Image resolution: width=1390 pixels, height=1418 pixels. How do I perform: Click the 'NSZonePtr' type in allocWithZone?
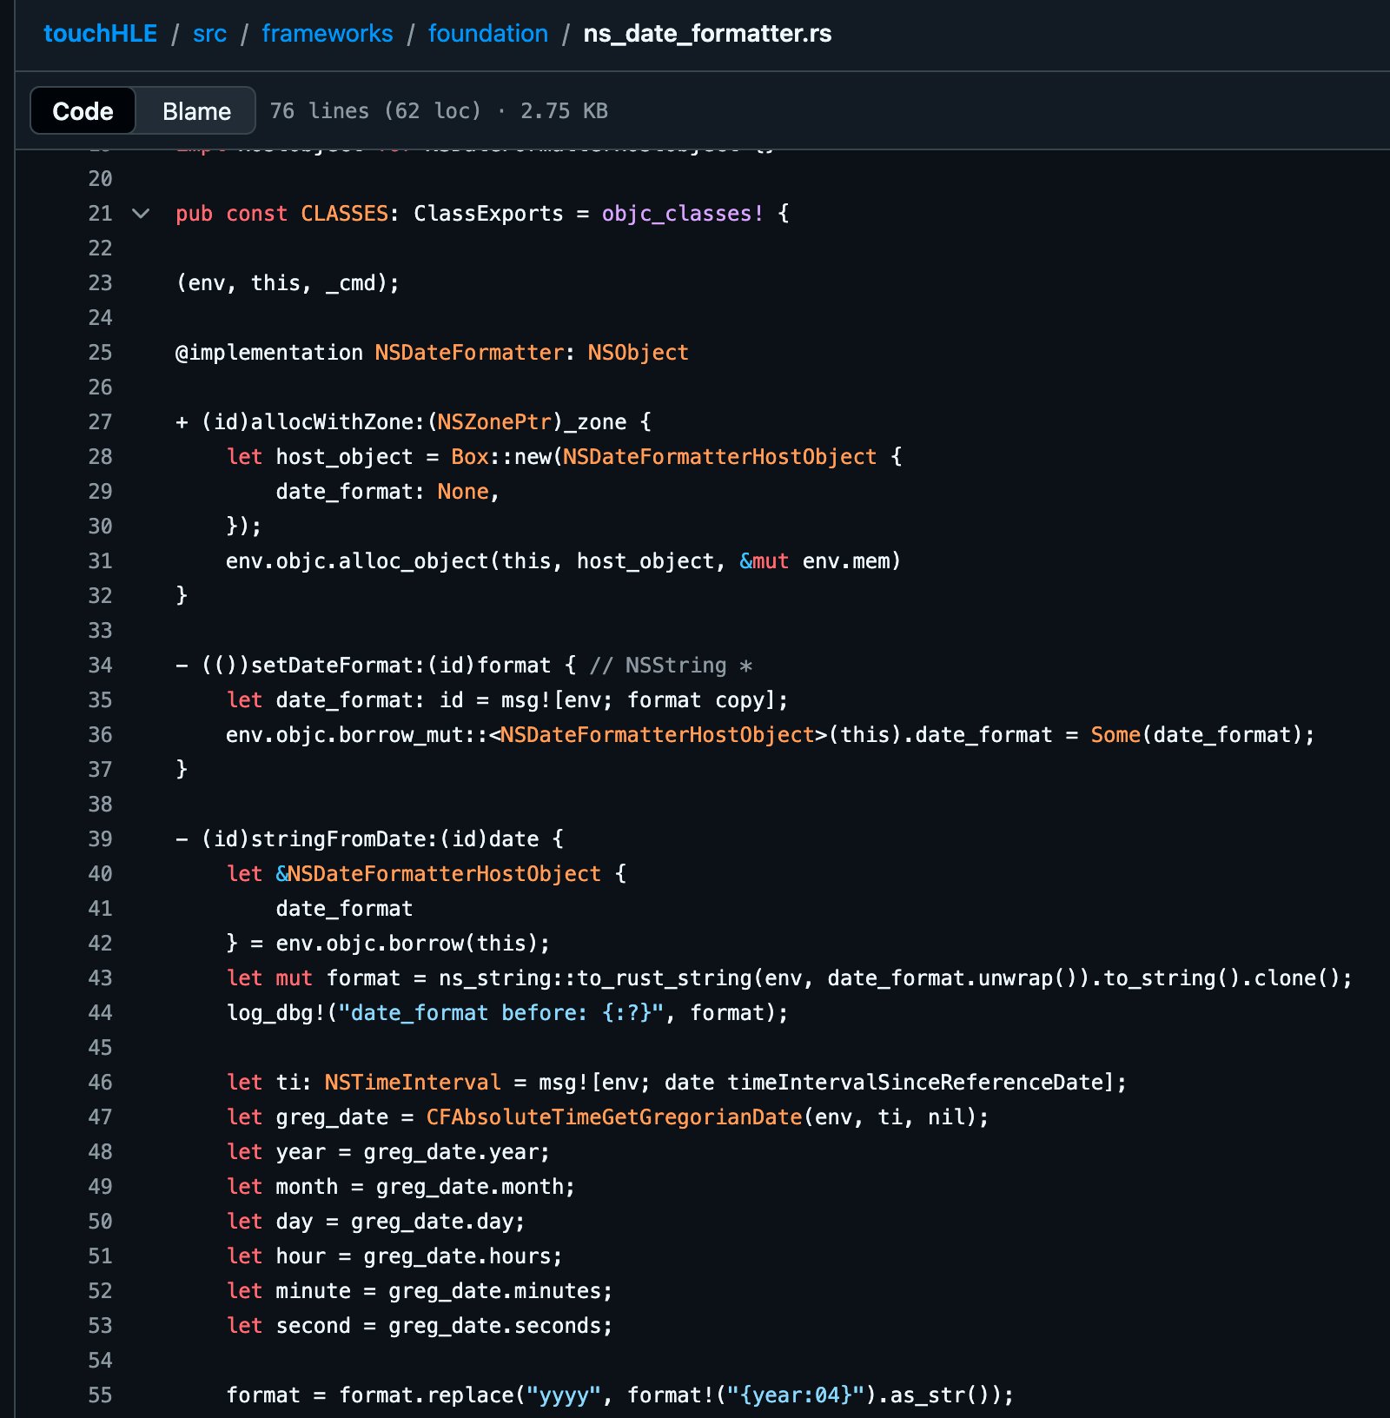tap(494, 422)
